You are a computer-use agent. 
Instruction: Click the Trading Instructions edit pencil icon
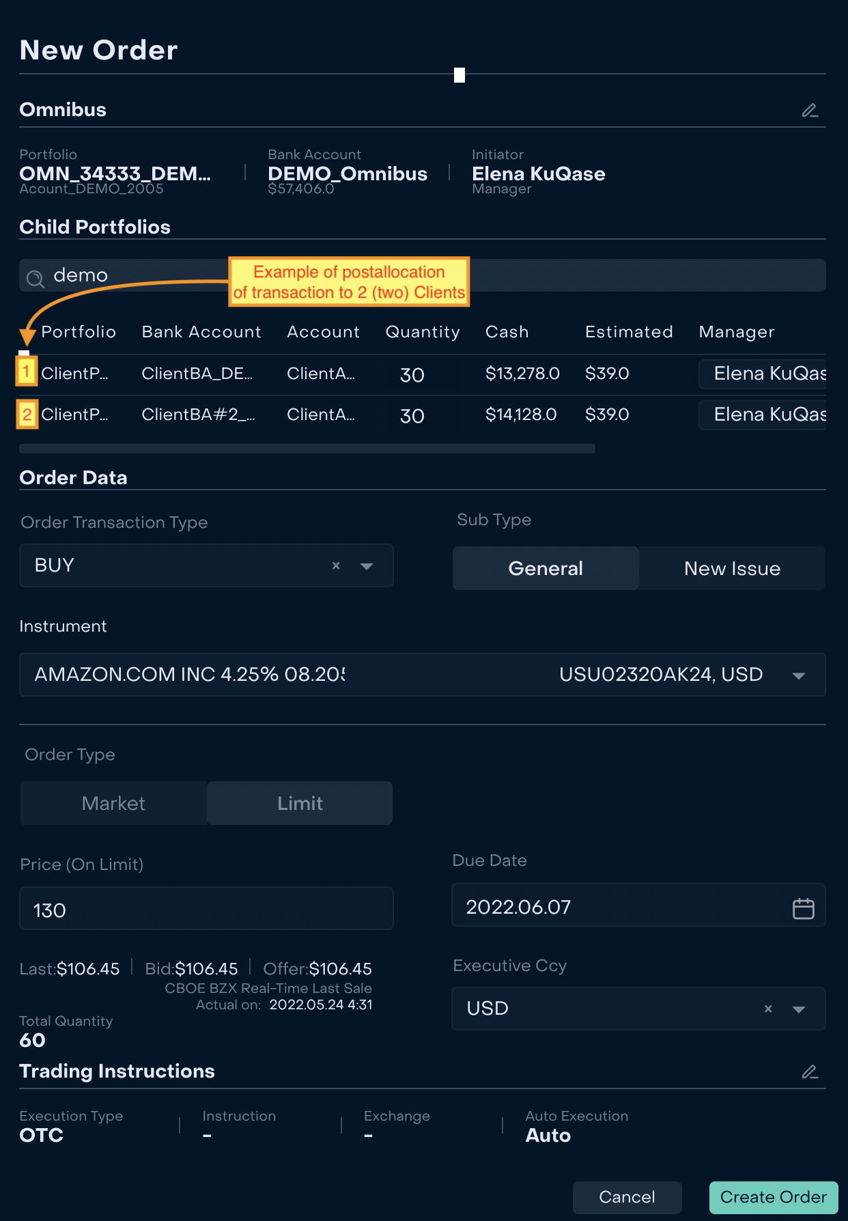(810, 1072)
